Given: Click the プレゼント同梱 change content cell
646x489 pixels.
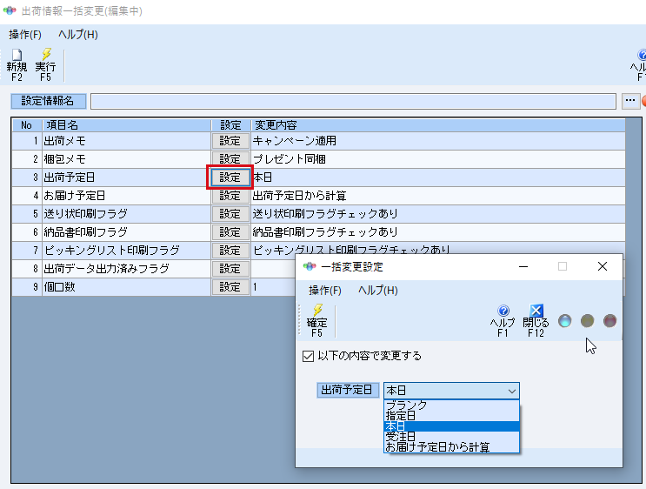Looking at the screenshot, I should (438, 159).
